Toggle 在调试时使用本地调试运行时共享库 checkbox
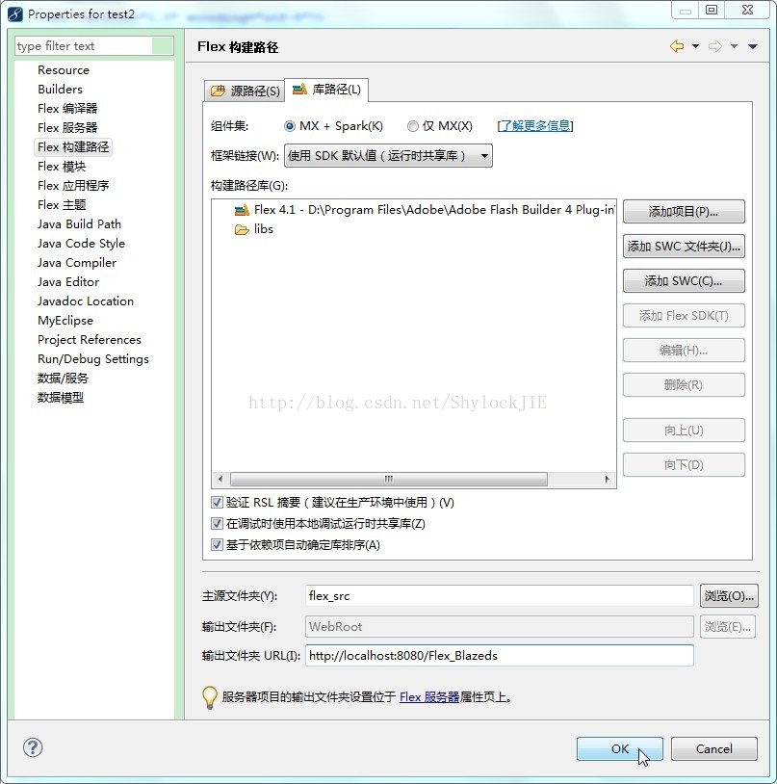The image size is (777, 784). point(217,524)
